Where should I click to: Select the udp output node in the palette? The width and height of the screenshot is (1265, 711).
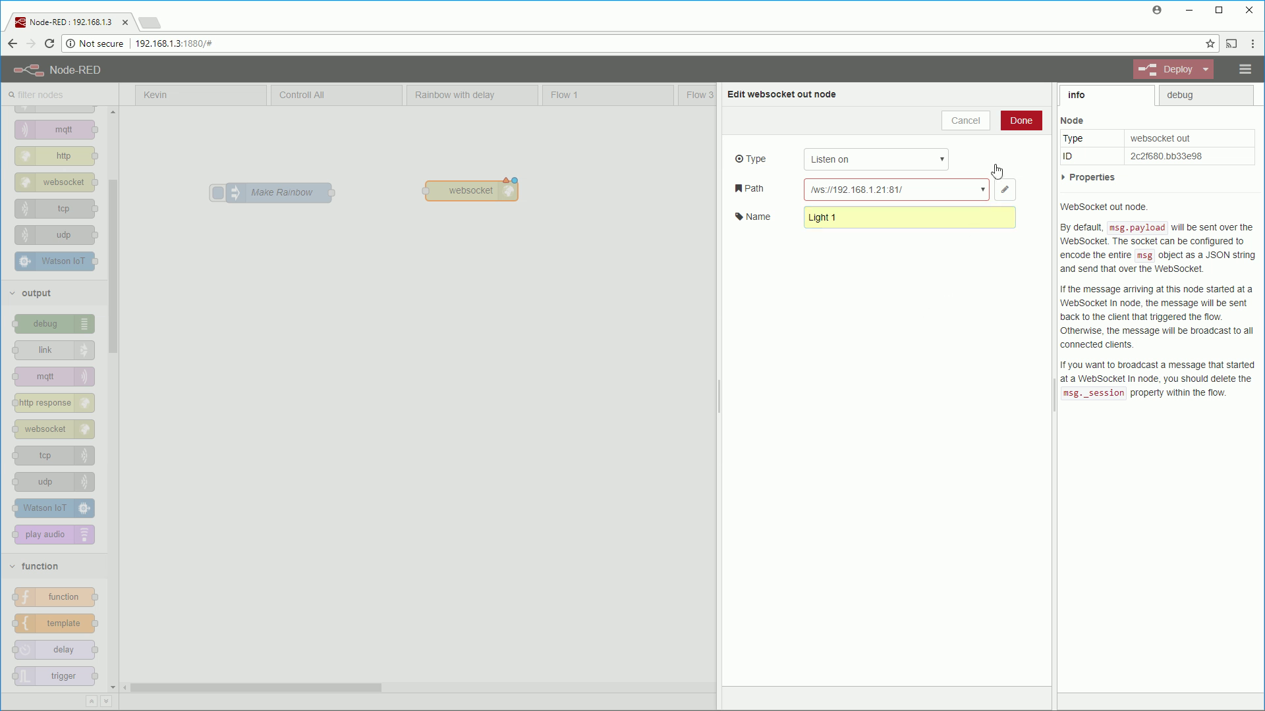pos(55,482)
